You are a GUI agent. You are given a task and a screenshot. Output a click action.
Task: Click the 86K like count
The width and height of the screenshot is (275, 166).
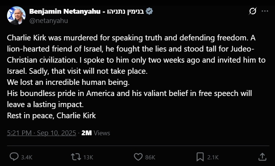coord(150,157)
